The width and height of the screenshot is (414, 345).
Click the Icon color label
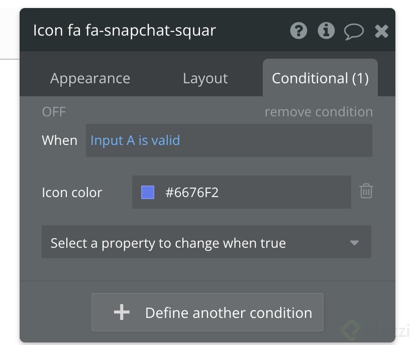72,192
